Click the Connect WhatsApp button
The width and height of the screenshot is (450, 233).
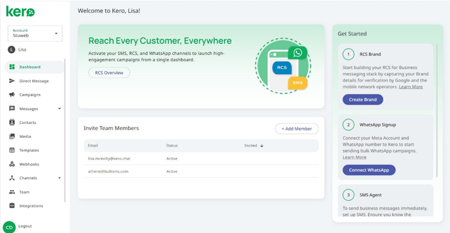[369, 170]
